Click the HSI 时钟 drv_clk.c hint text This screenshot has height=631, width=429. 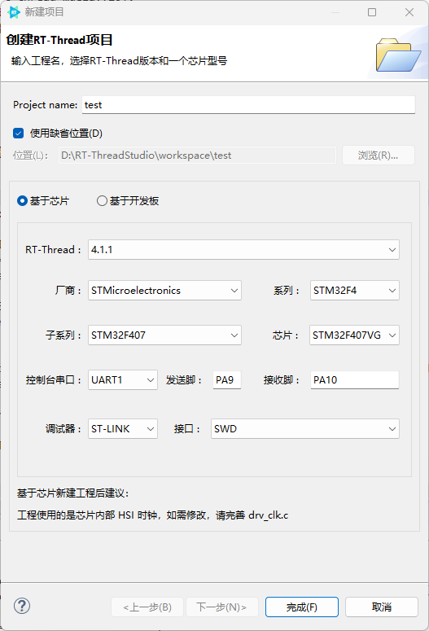click(152, 515)
